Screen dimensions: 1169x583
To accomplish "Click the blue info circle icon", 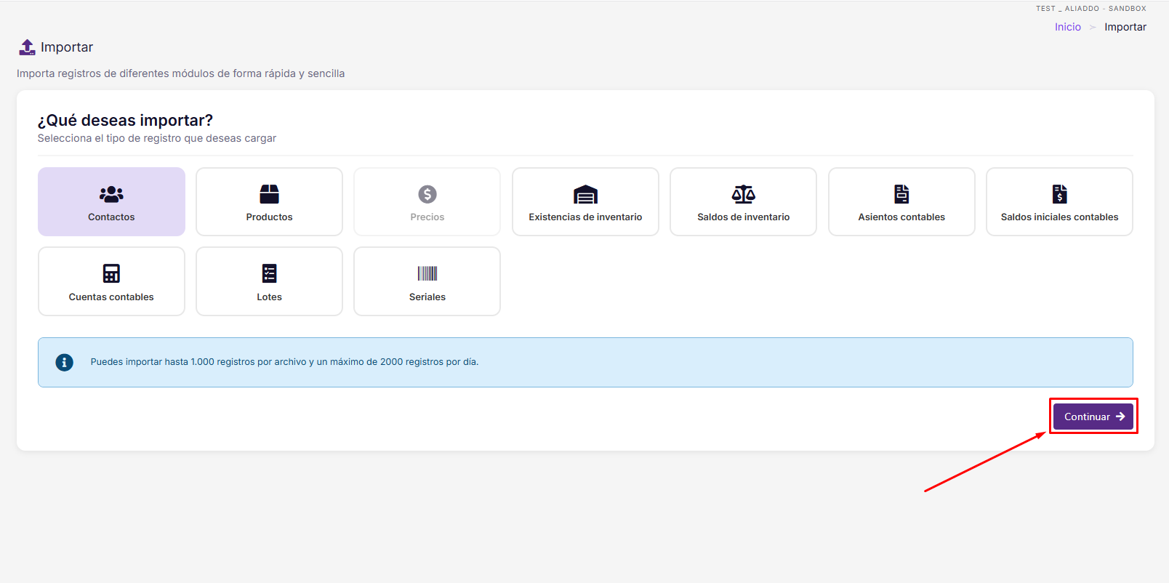I will click(x=64, y=362).
